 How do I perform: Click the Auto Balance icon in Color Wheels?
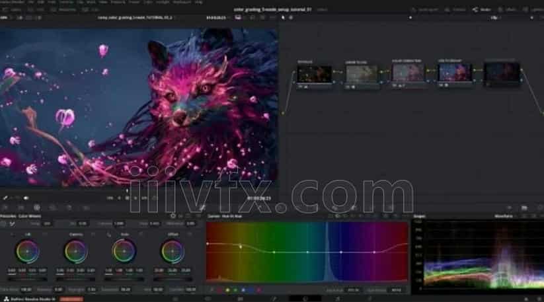3,224
